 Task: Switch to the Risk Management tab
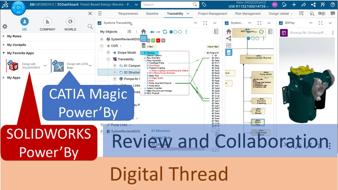pyautogui.click(x=248, y=14)
